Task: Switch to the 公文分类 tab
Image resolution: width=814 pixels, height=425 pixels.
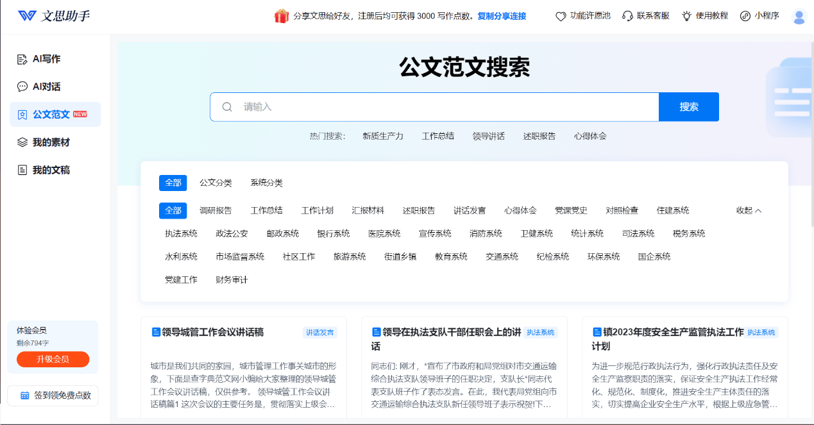Action: click(x=216, y=183)
